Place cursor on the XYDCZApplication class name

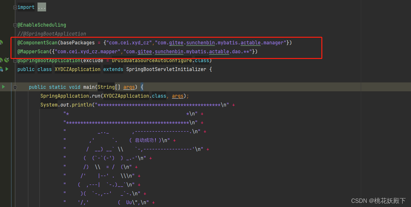point(77,69)
